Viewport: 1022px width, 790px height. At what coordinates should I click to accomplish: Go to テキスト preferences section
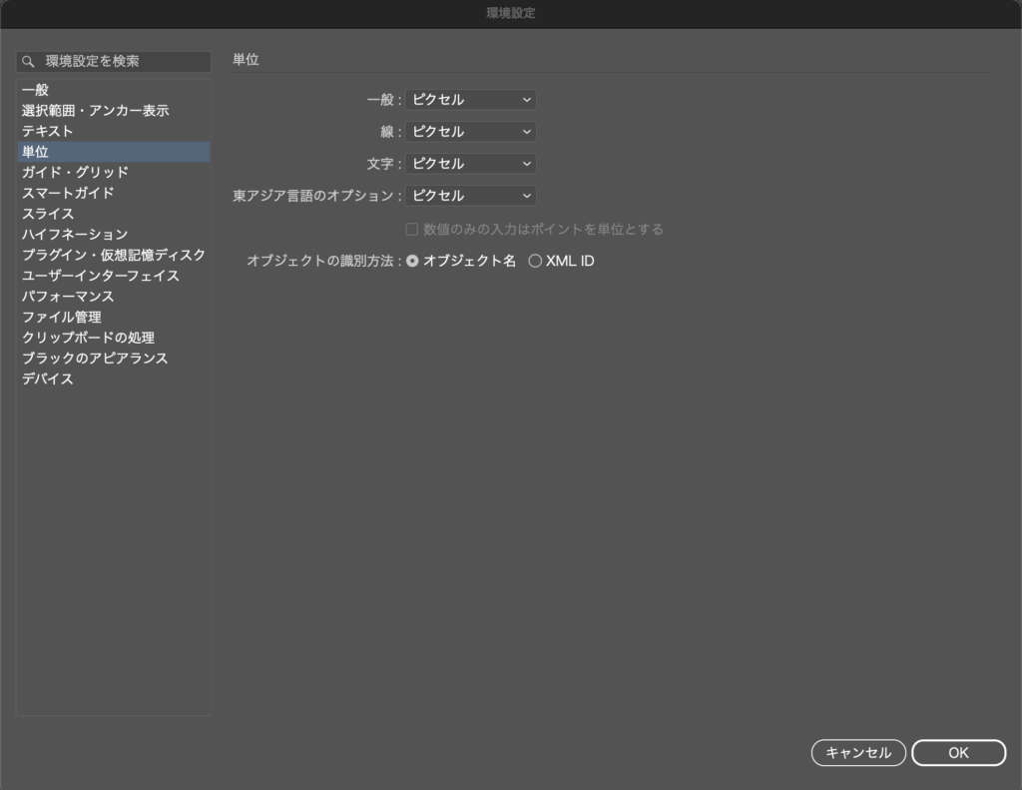coord(48,131)
